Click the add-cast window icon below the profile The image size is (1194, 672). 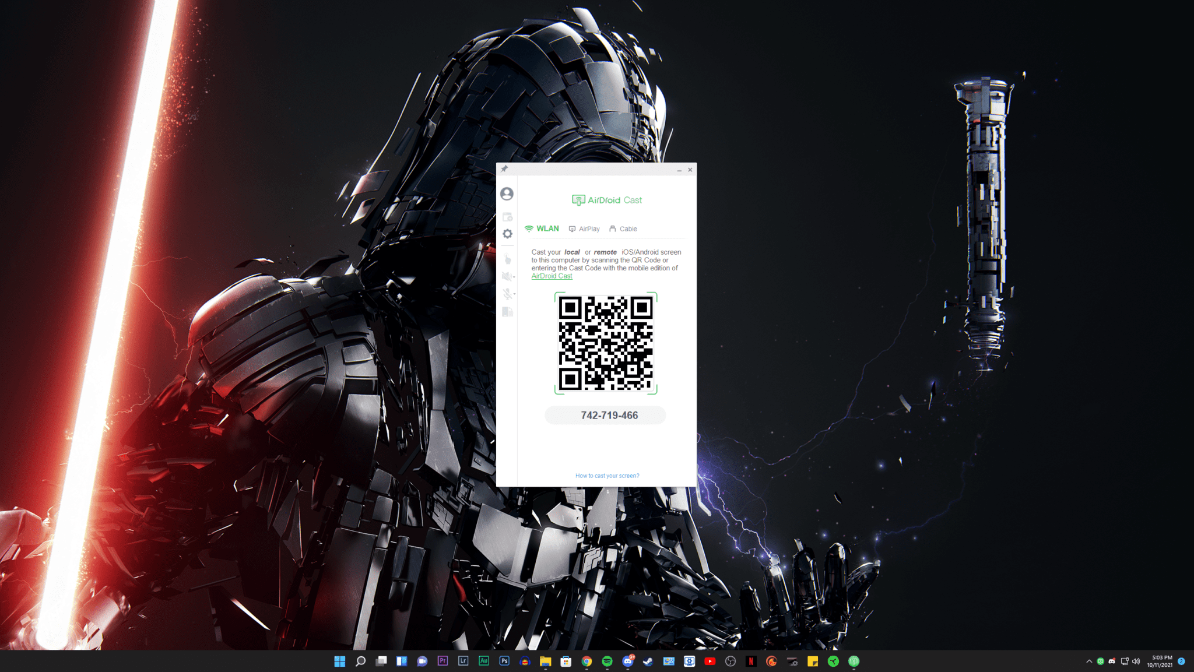coord(507,216)
